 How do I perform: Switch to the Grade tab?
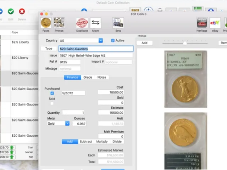point(88,77)
